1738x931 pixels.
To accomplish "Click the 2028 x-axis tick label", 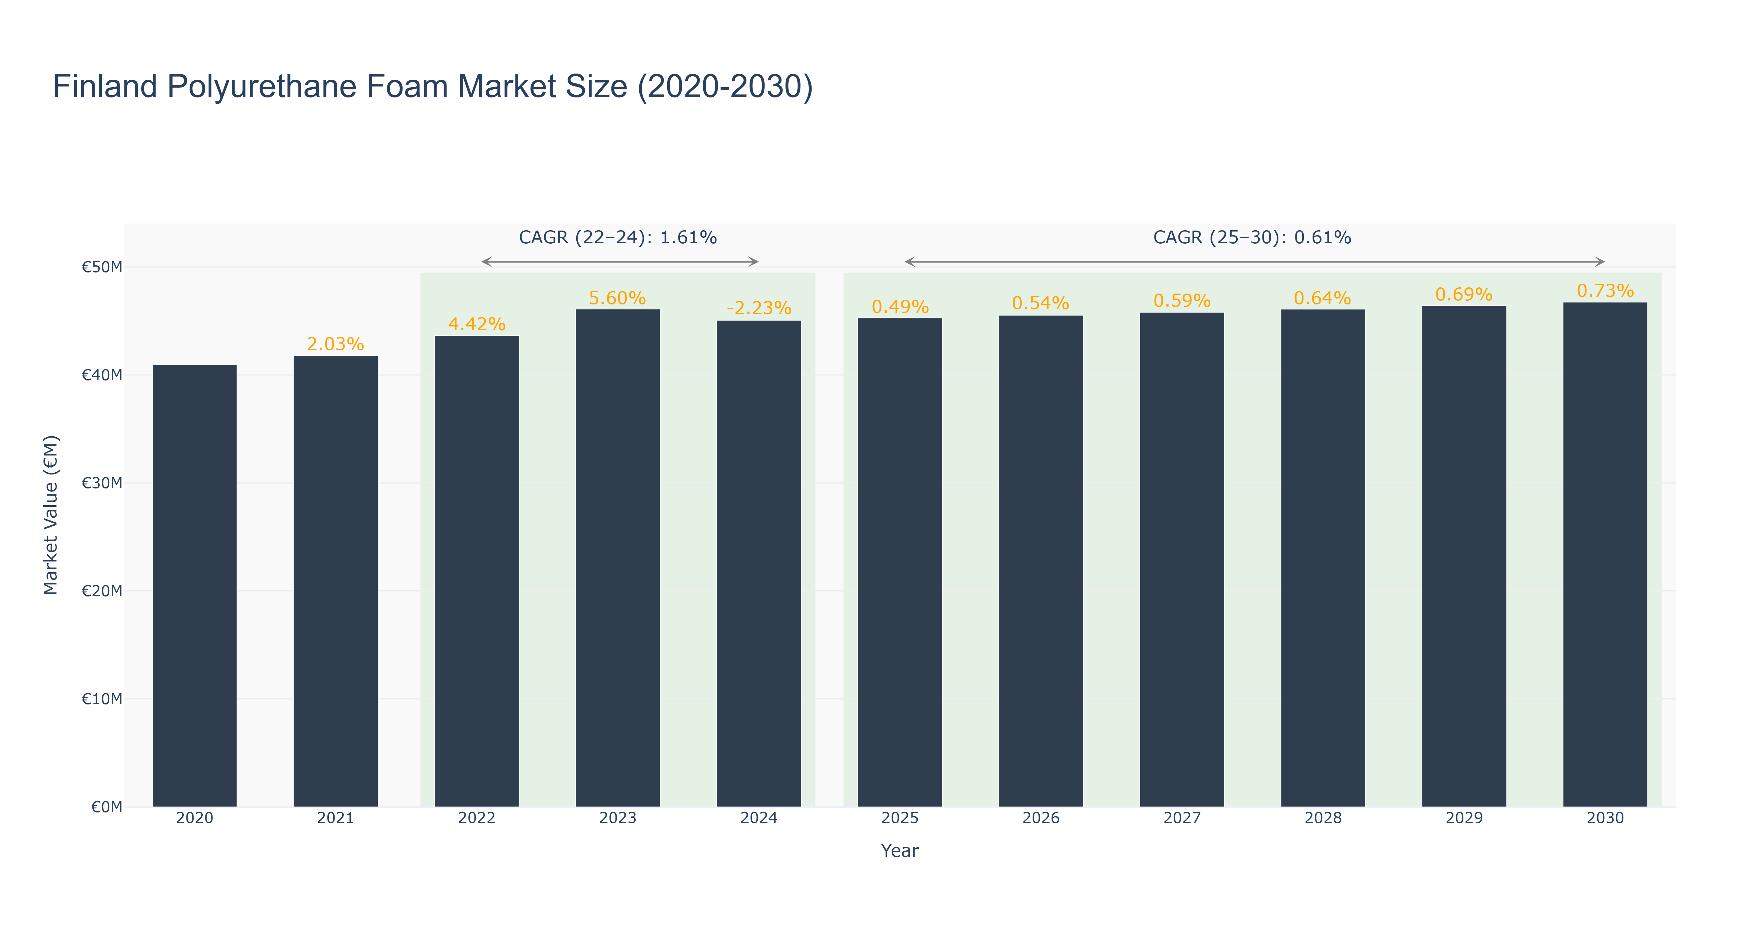I will point(1322,818).
